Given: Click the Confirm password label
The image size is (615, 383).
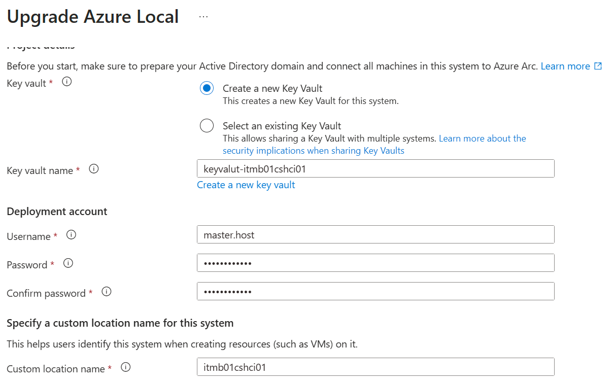Looking at the screenshot, I should pos(46,293).
